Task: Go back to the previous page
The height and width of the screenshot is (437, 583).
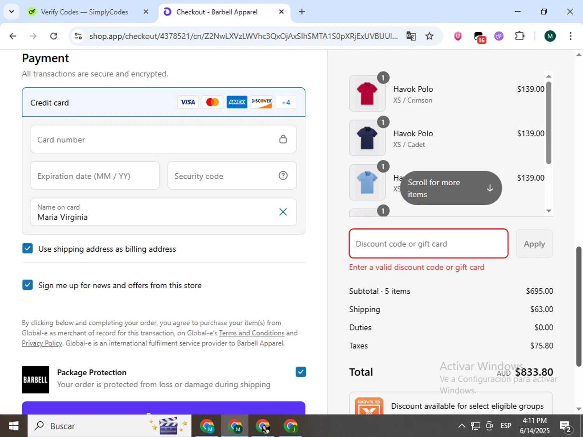Action: pos(13,36)
